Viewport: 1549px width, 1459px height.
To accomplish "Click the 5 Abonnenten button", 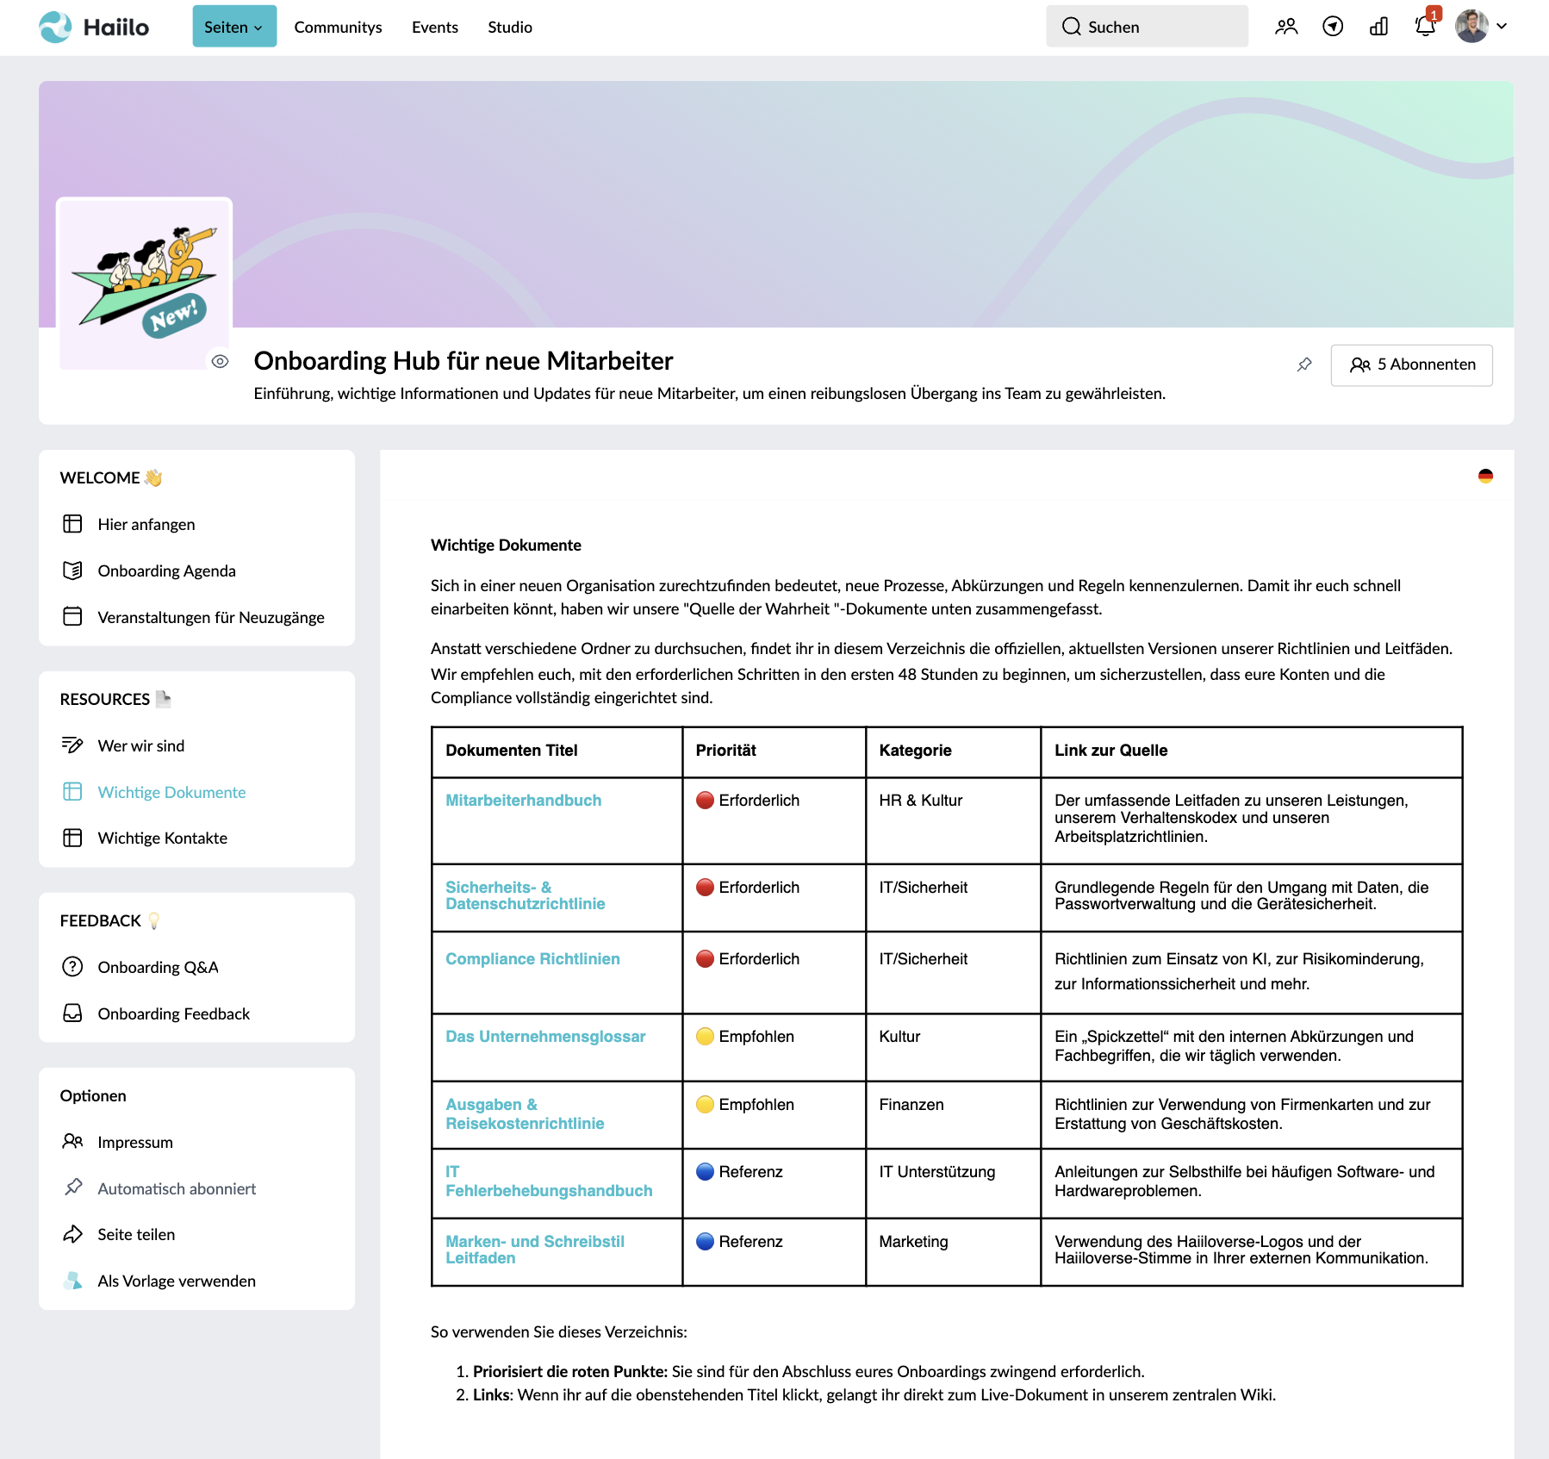I will tap(1411, 365).
